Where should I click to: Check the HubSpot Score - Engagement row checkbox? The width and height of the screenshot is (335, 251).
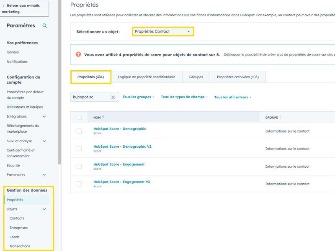click(79, 166)
